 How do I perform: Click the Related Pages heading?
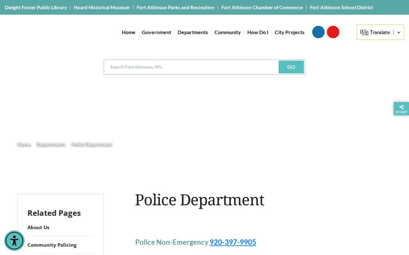point(54,213)
